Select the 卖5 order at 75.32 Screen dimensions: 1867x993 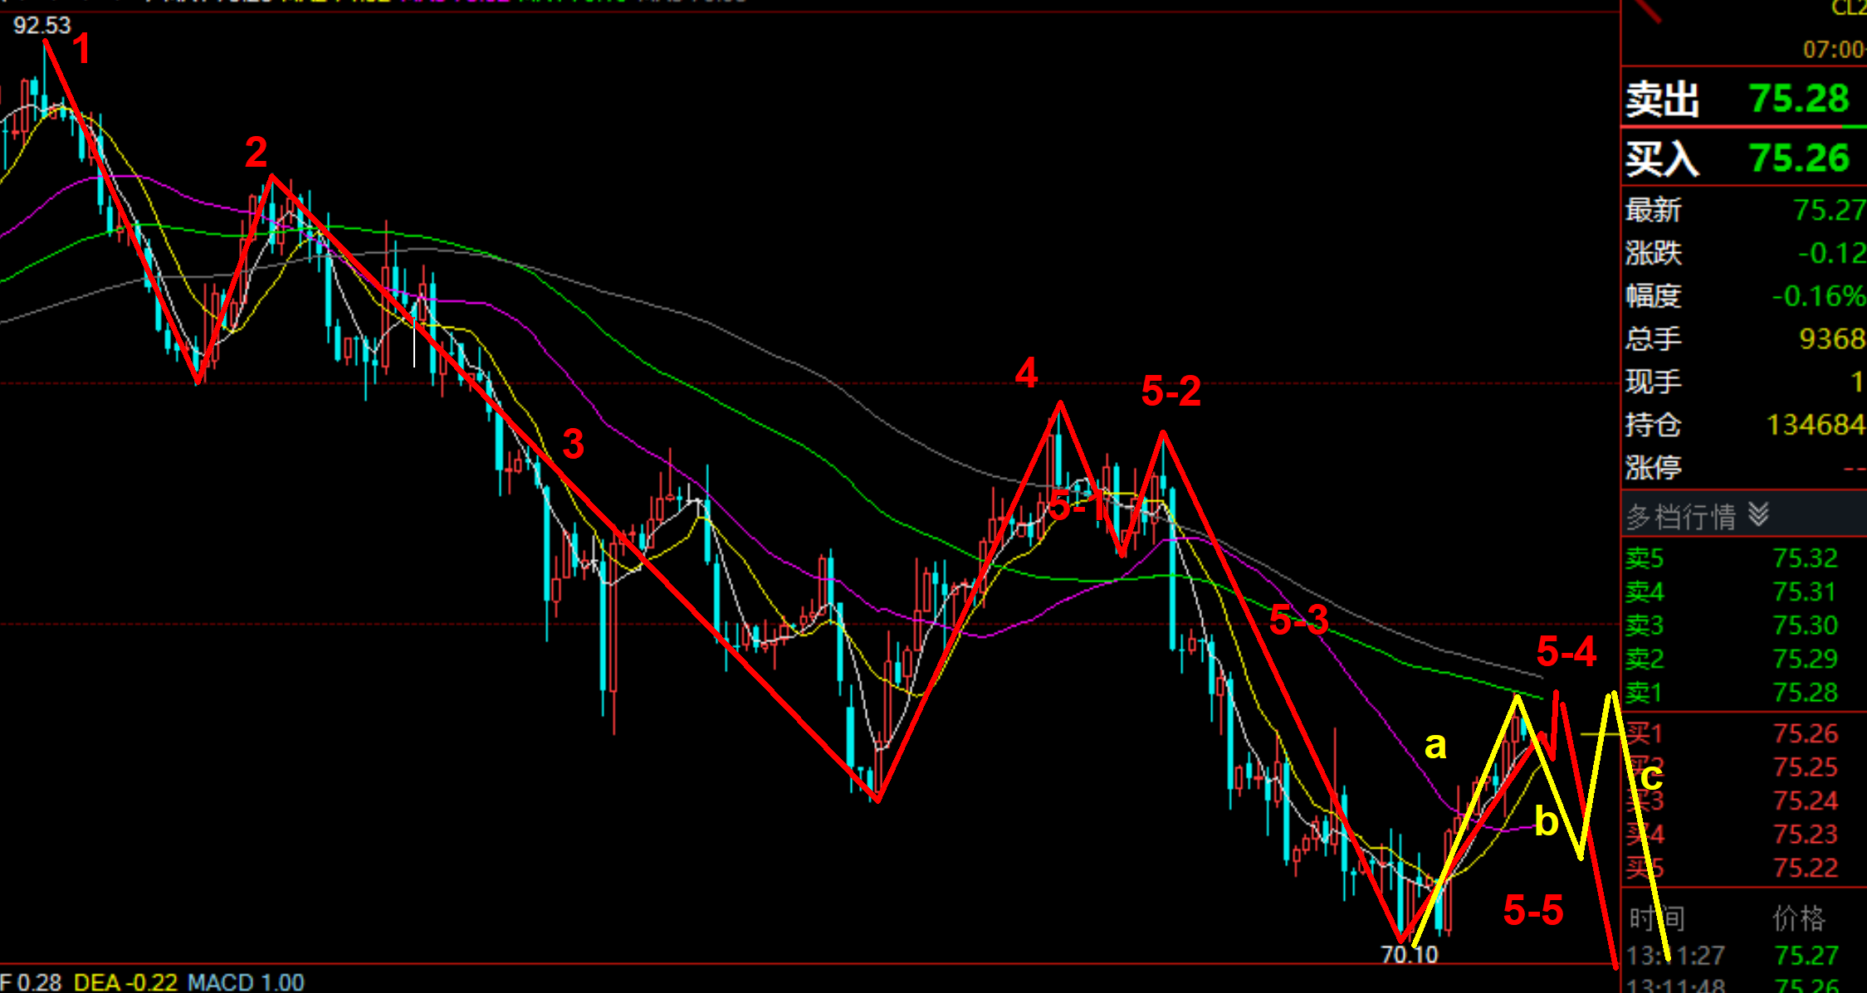coord(1744,558)
